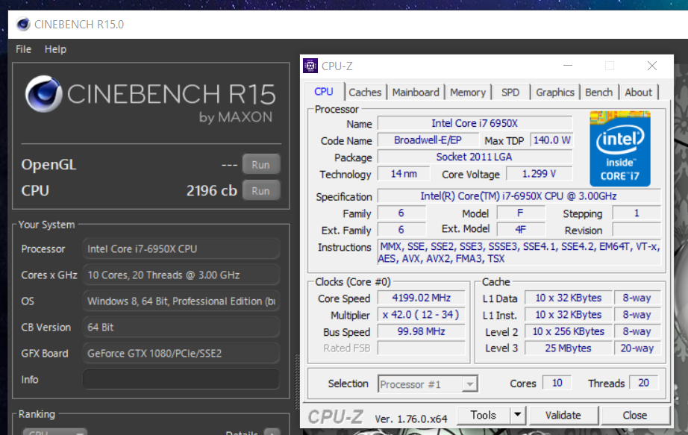Minimize the CPU-Z window
Screen dimensions: 688x435
pyautogui.click(x=568, y=66)
